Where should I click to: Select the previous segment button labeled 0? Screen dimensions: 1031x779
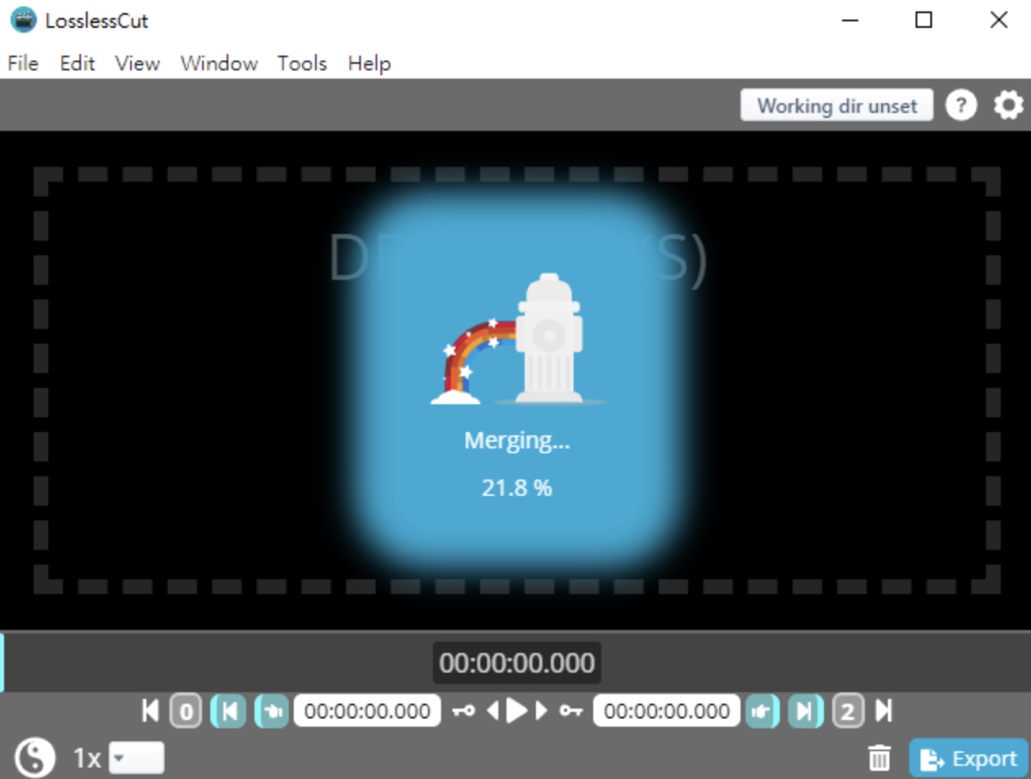click(186, 711)
